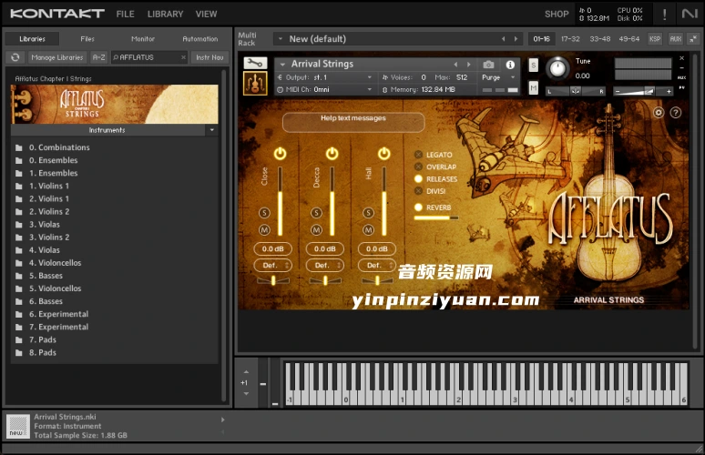Click the Manage Libraries button
This screenshot has width=705, height=455.
(x=56, y=57)
